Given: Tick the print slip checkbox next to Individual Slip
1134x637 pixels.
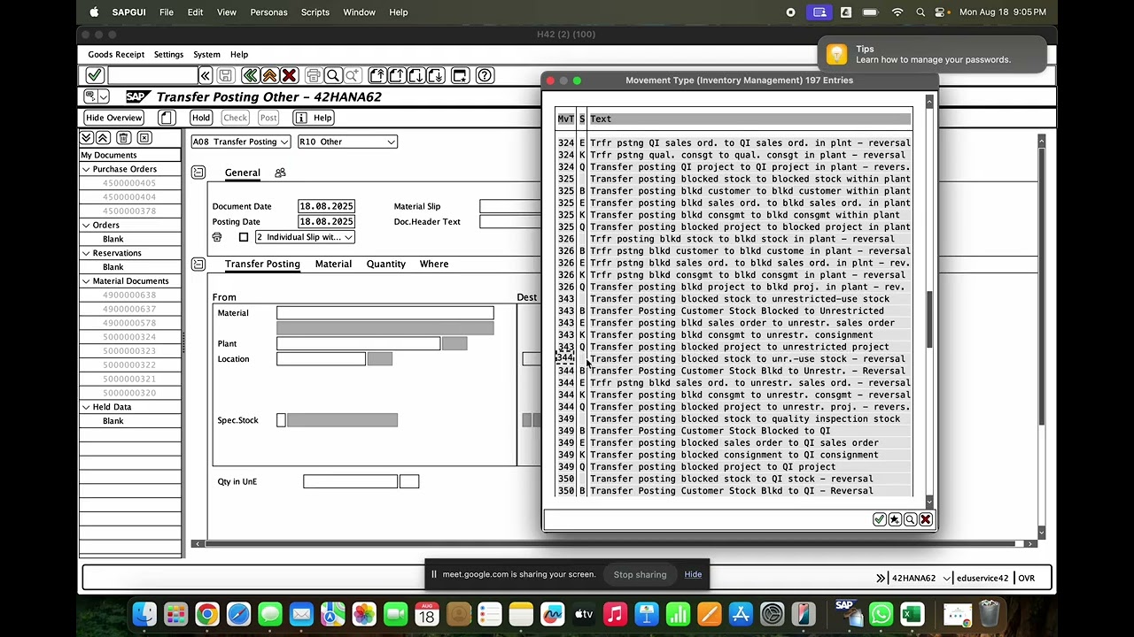Looking at the screenshot, I should 244,237.
